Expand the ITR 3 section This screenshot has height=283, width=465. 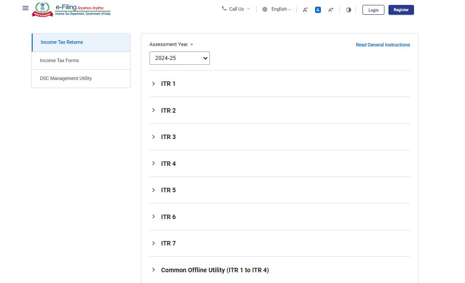click(168, 137)
